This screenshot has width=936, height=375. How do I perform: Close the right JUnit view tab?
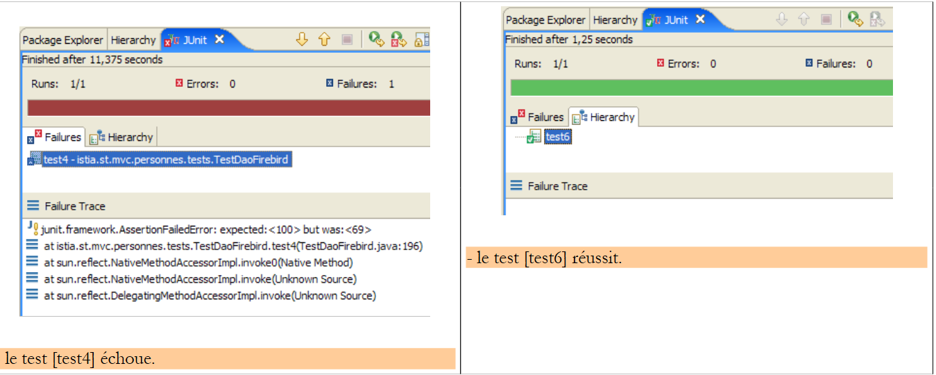click(x=700, y=19)
